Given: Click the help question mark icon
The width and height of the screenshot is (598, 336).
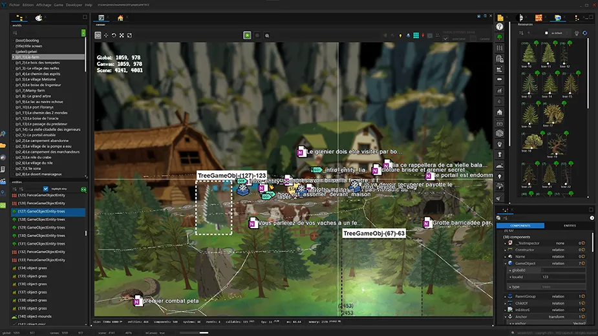Looking at the screenshot, I should pos(500,26).
